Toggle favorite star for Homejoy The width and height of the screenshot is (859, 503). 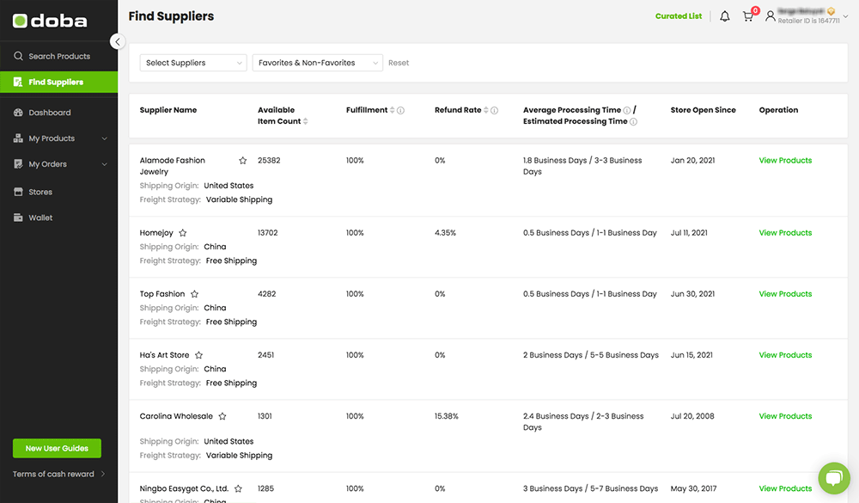[183, 233]
